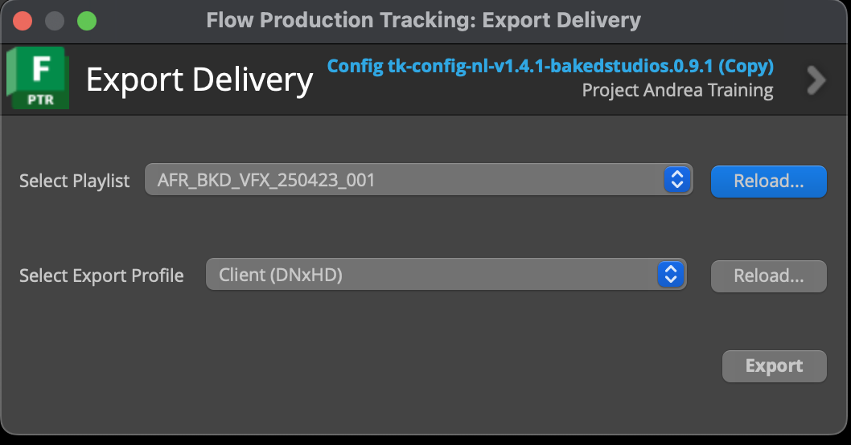
Task: Click the Select Export Profile label
Action: (101, 276)
